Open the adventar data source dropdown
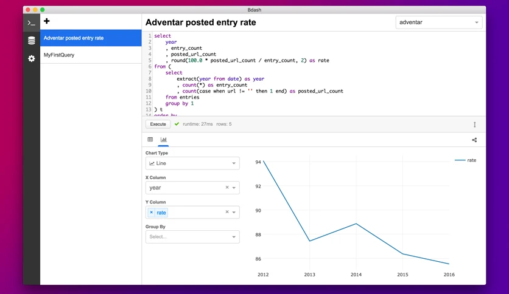This screenshot has height=294, width=509. pos(438,22)
